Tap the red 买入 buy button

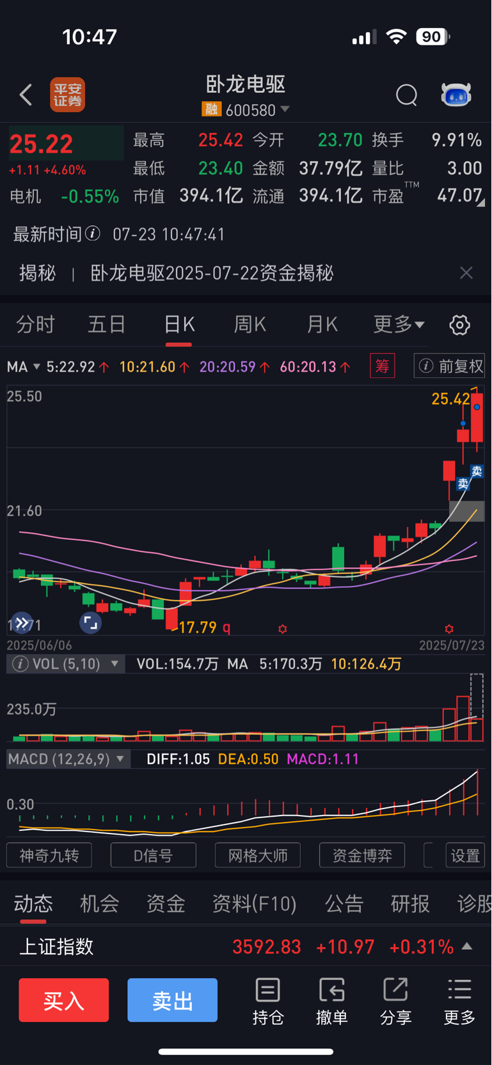tap(63, 1000)
